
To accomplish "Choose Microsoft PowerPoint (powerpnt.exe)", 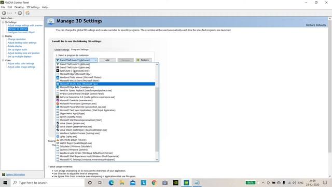I will pos(105,103).
